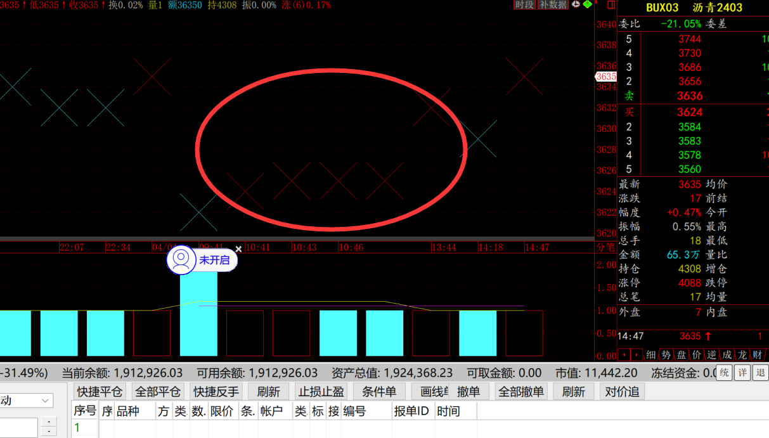The height and width of the screenshot is (438, 769).
Task: Click the 时段 button above the chart
Action: [x=524, y=5]
